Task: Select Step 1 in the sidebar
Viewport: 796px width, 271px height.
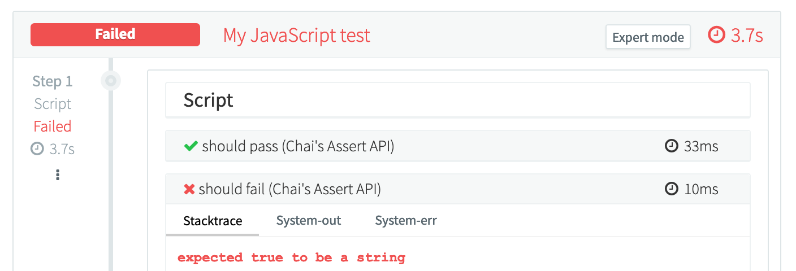Action: pyautogui.click(x=53, y=81)
